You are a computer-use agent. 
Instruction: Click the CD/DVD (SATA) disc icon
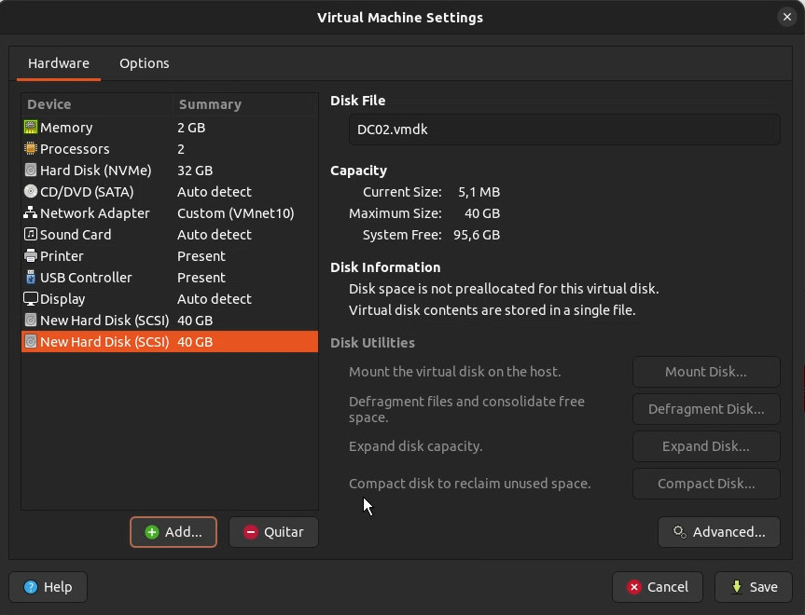click(x=31, y=192)
